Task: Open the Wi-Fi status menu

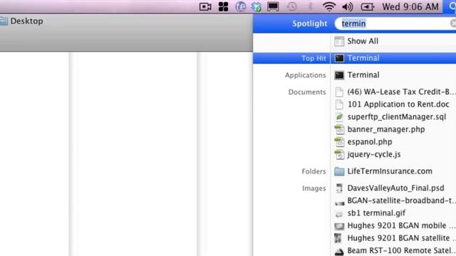Action: pyautogui.click(x=329, y=6)
